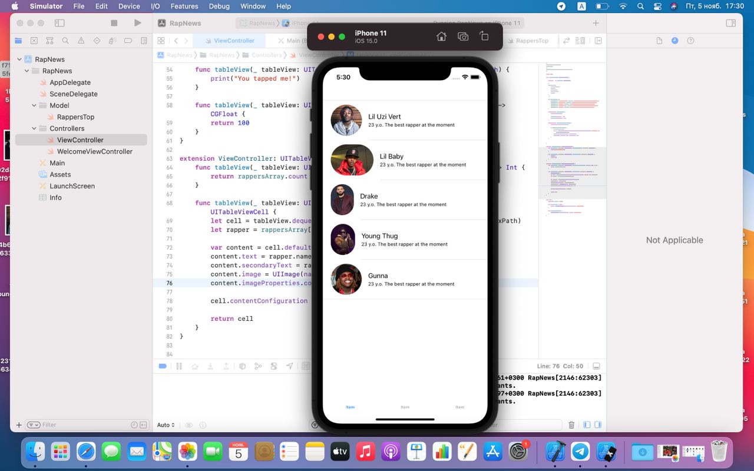The image size is (754, 471).
Task: Stop the running RapNews scheme
Action: click(x=114, y=23)
